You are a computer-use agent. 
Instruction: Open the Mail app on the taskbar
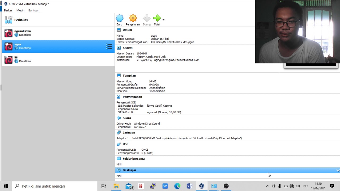coord(129,186)
